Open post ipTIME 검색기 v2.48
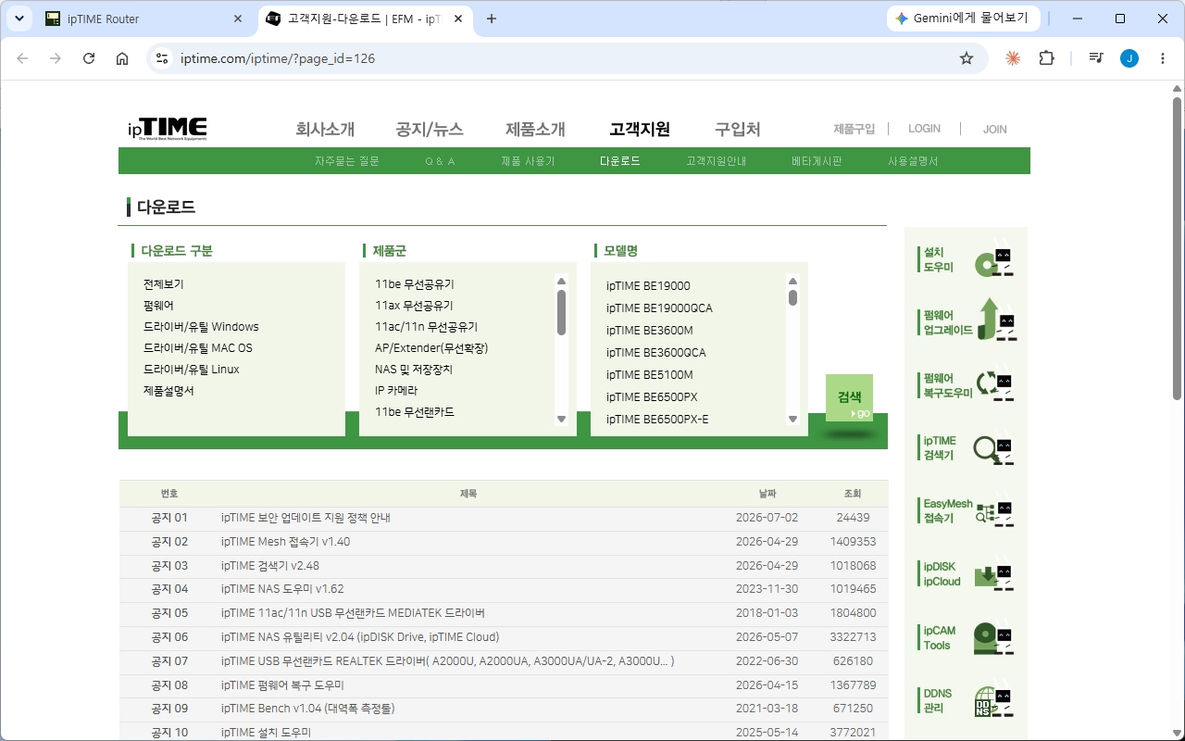The width and height of the screenshot is (1185, 741). click(270, 566)
